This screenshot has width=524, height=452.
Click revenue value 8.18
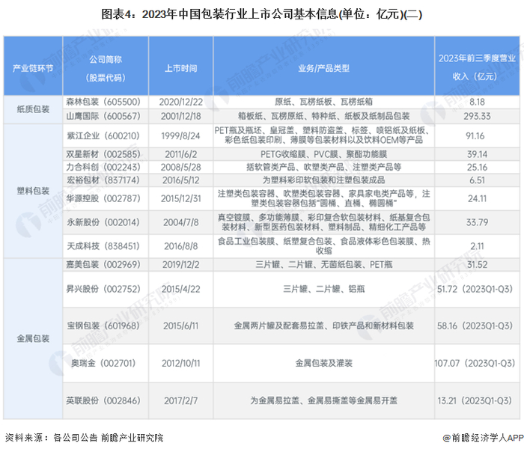pos(477,102)
